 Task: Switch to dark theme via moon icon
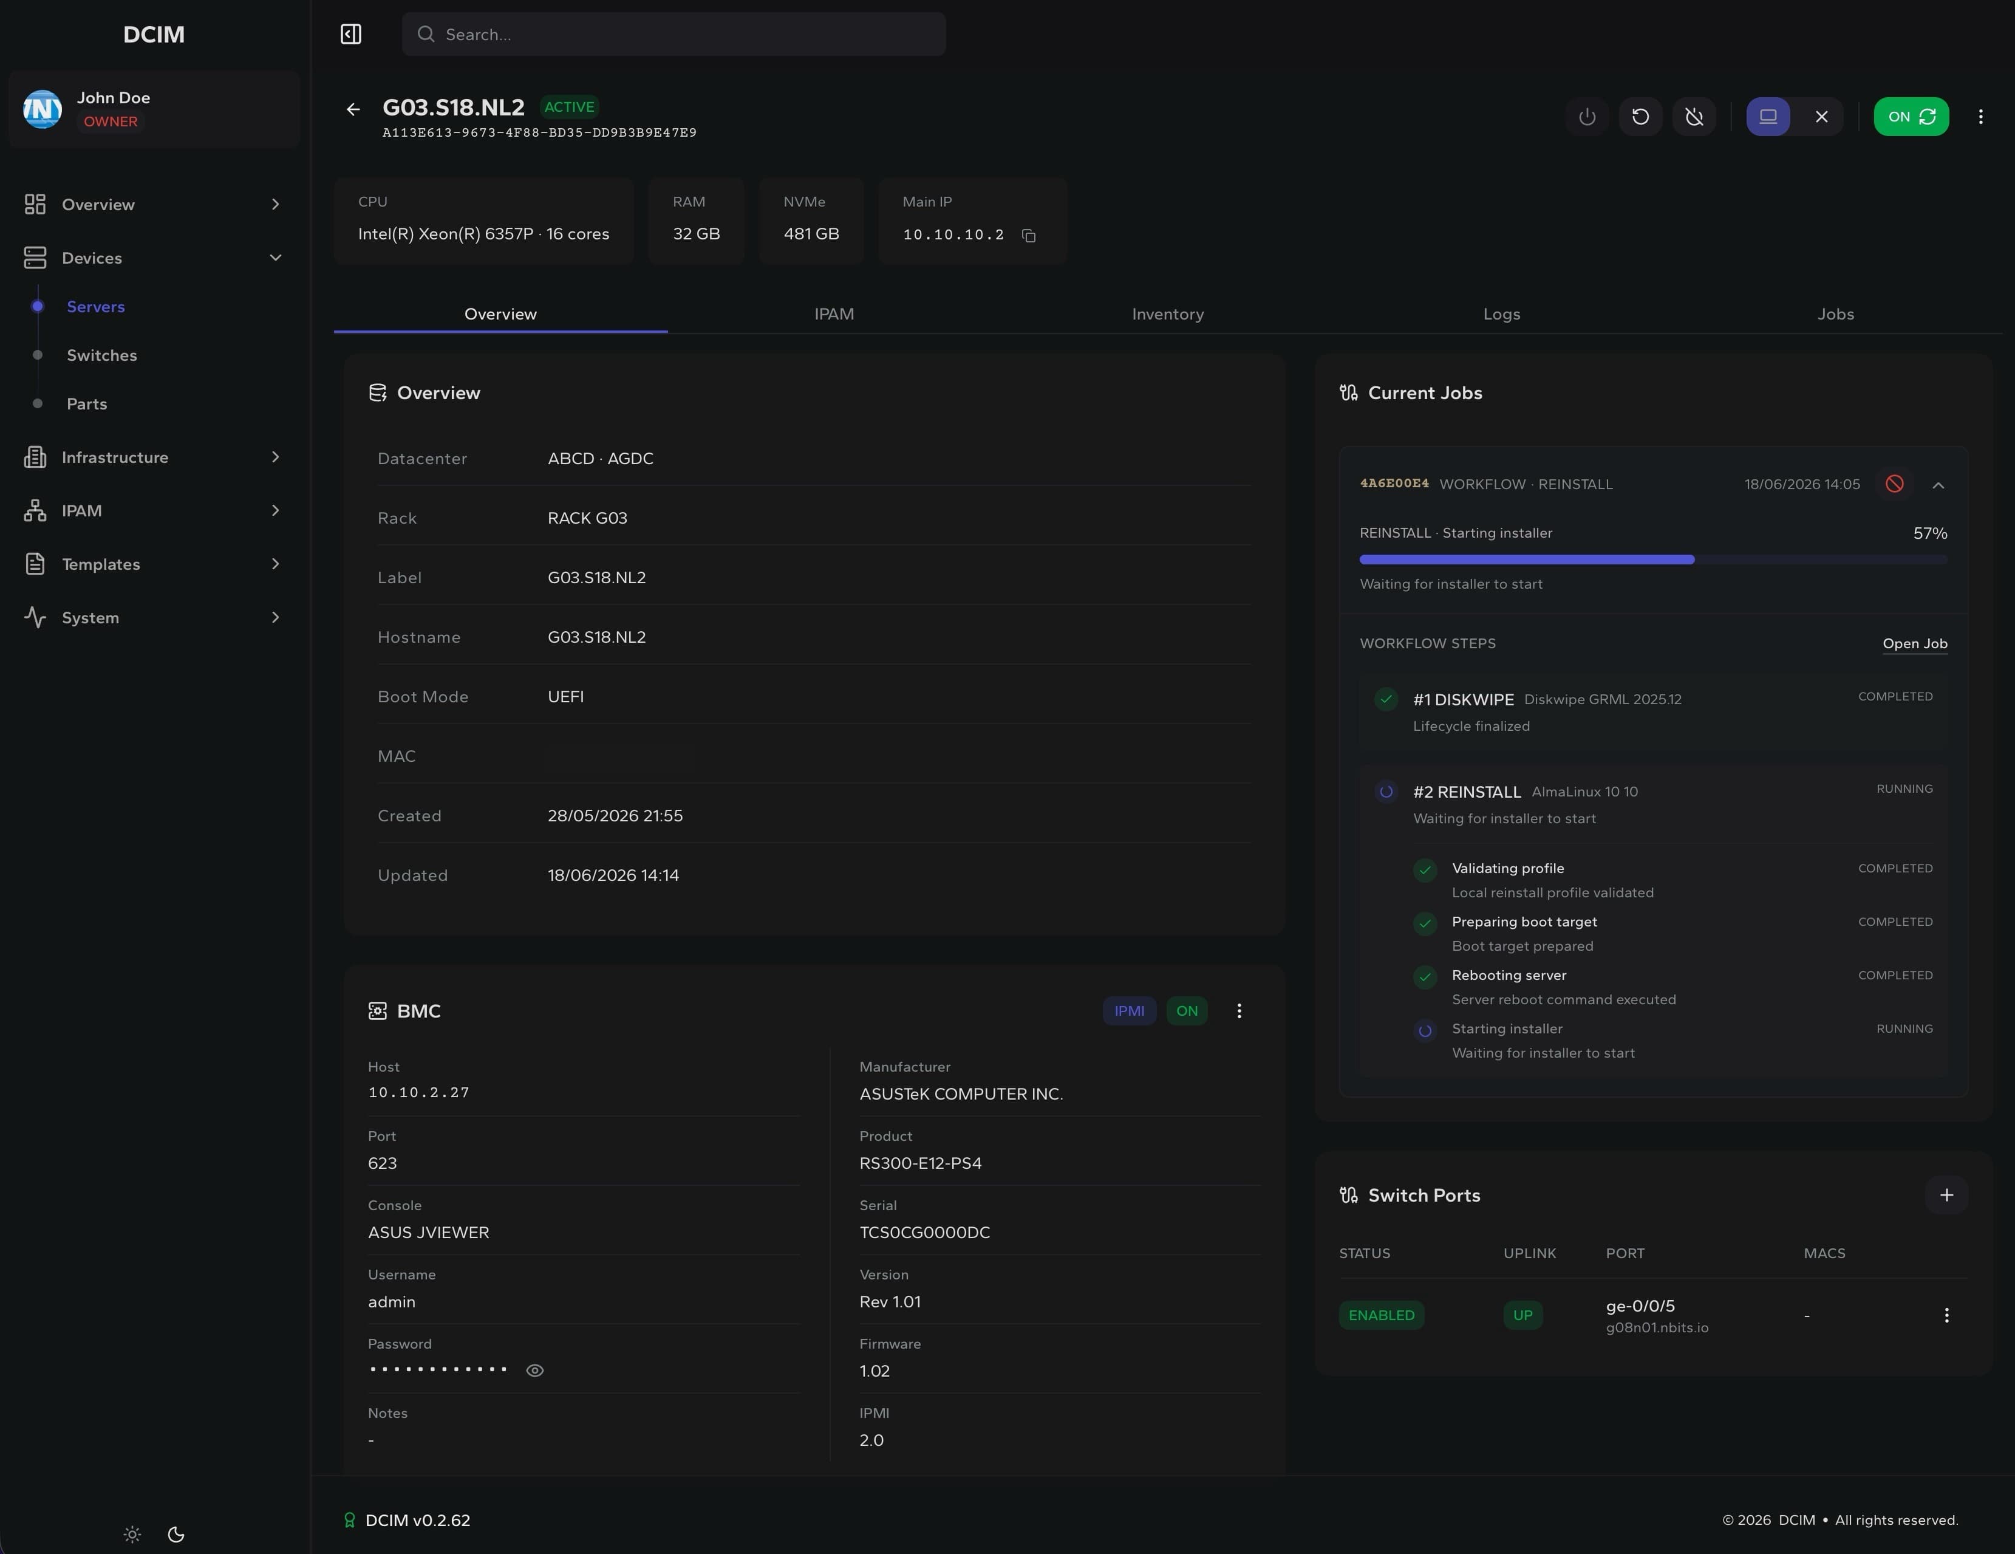[x=176, y=1535]
